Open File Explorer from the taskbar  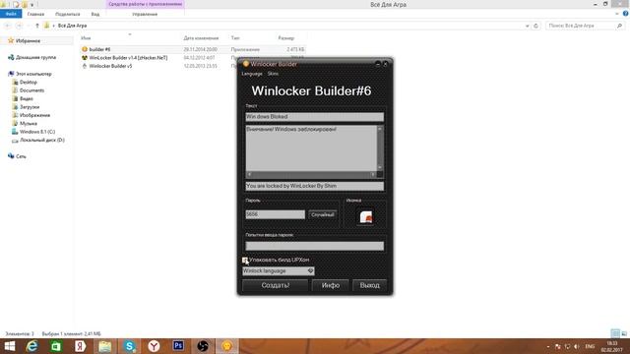105,346
